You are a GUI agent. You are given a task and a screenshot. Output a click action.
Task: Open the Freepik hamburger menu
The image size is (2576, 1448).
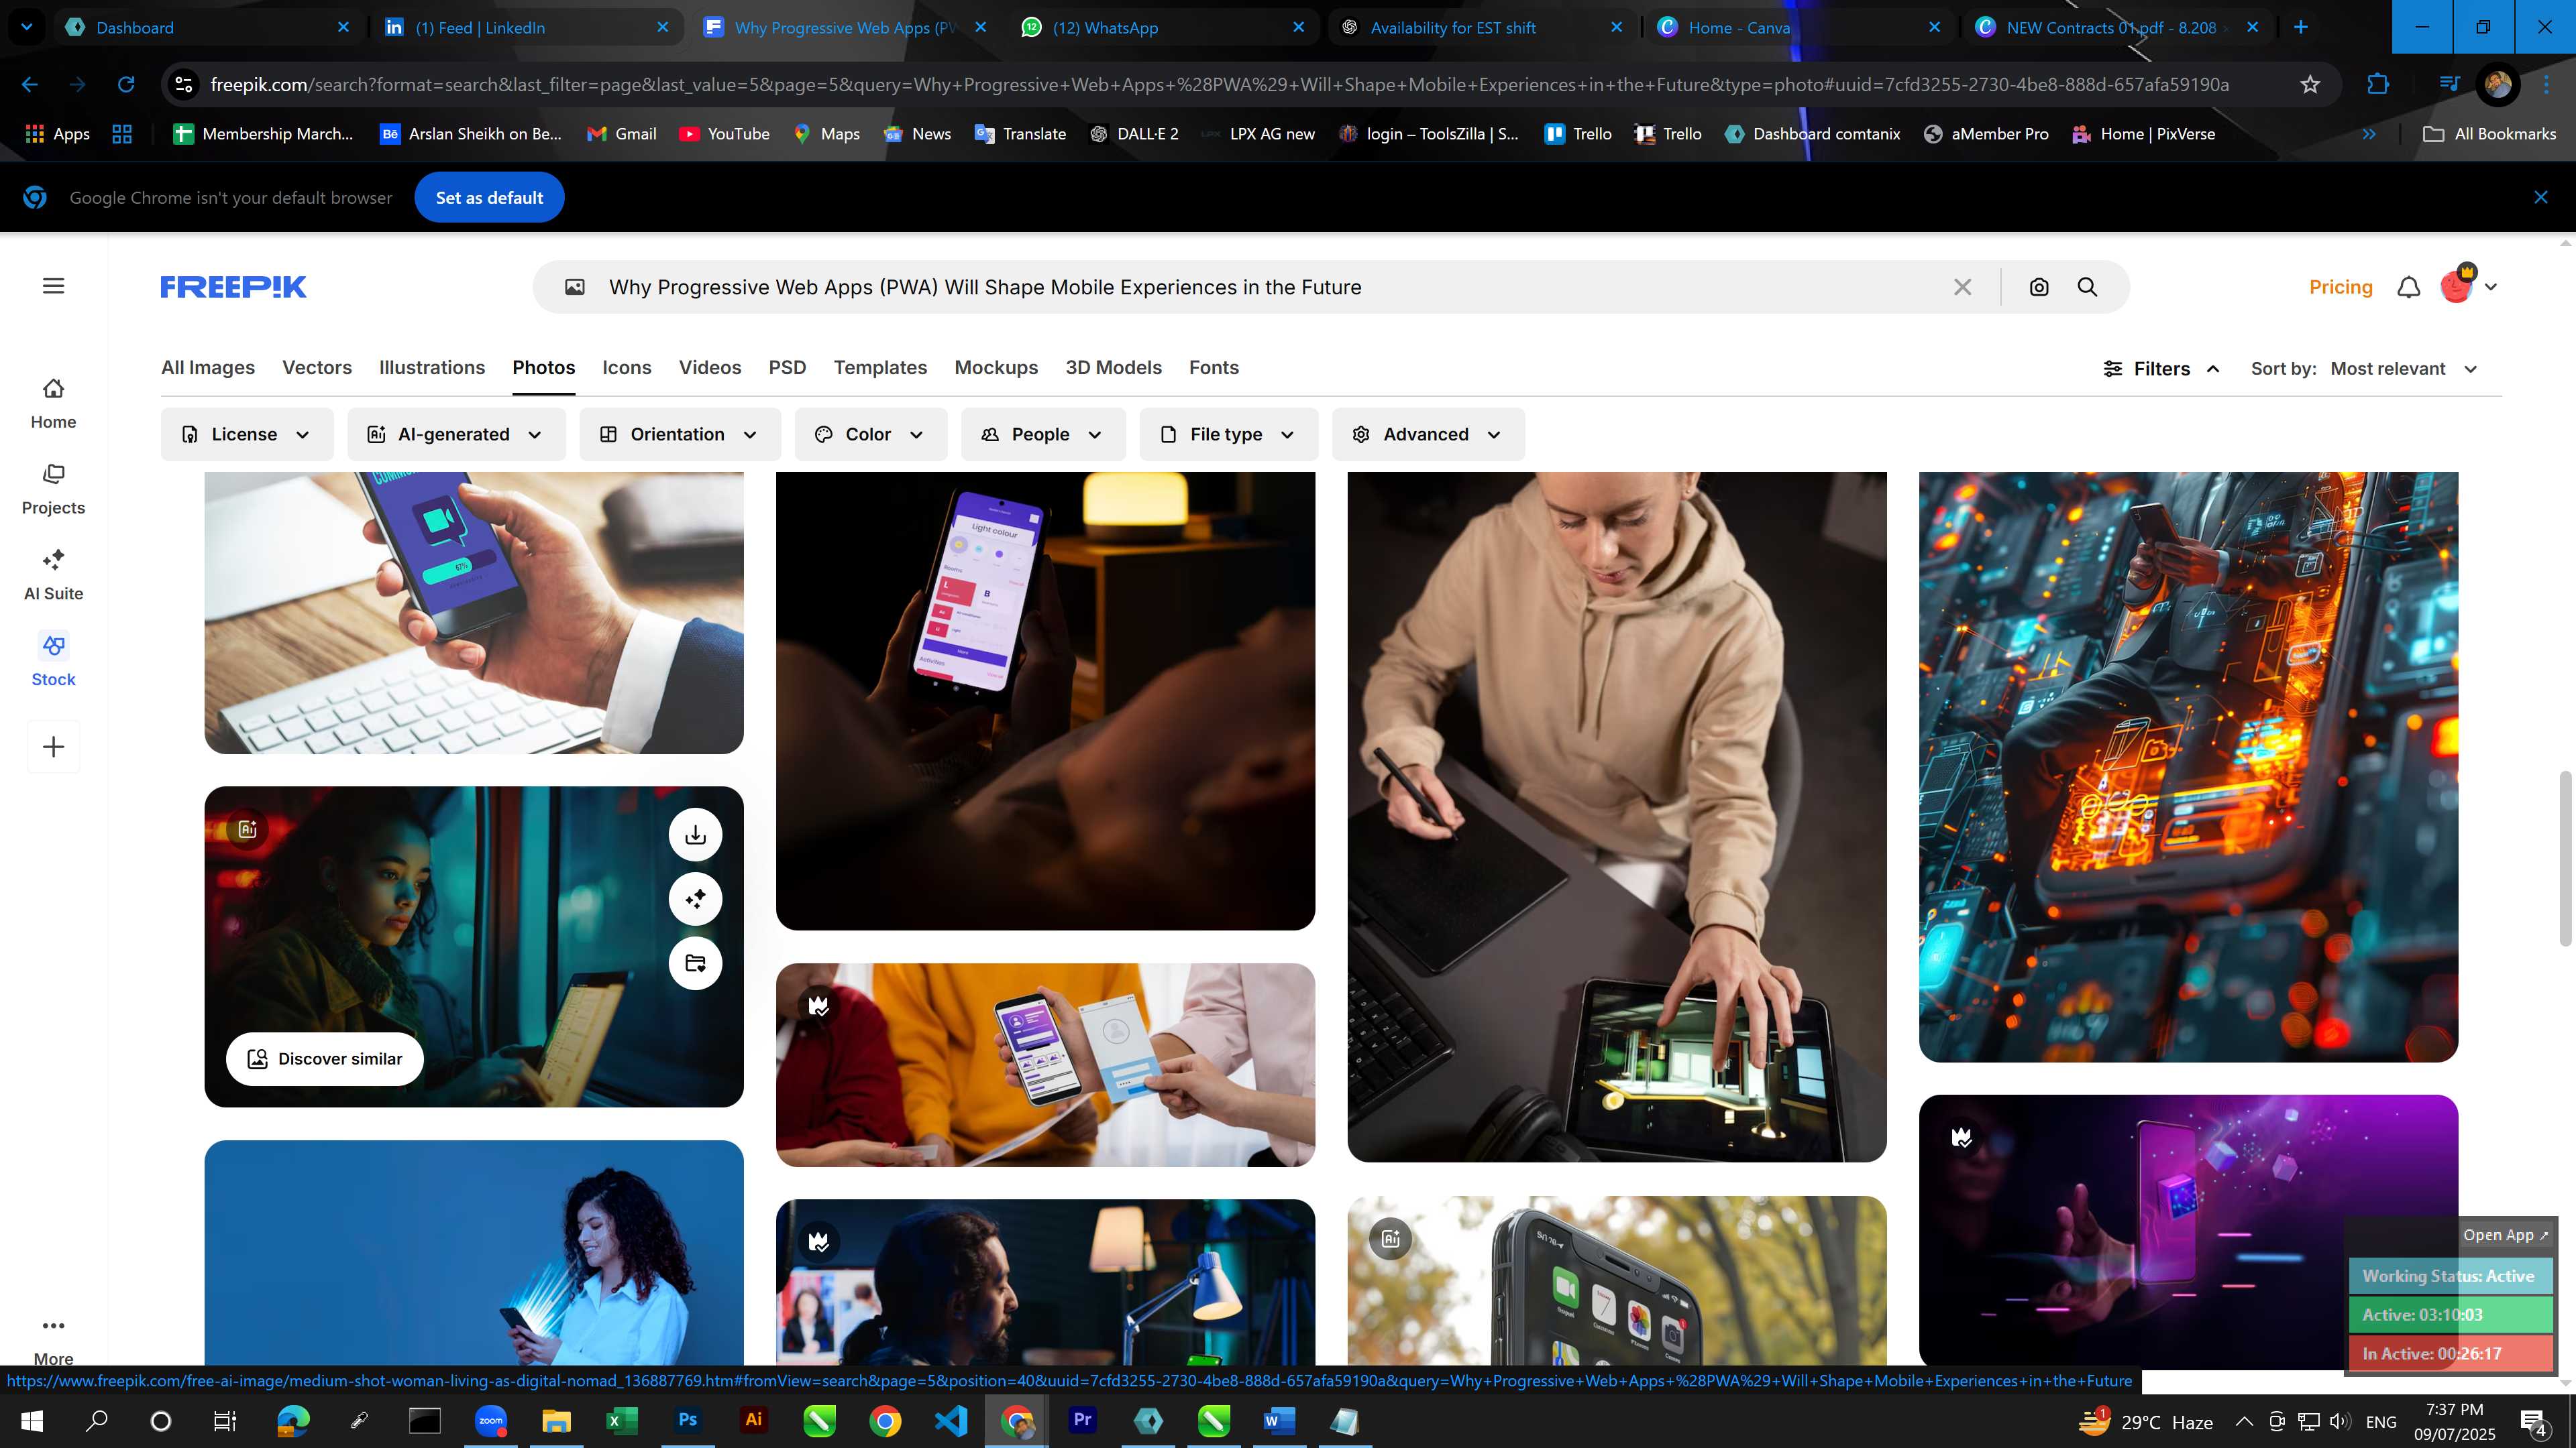point(54,286)
